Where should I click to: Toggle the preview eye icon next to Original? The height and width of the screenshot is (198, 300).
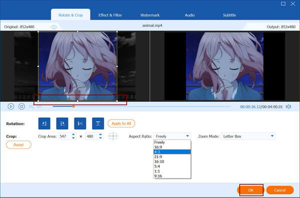54,27
